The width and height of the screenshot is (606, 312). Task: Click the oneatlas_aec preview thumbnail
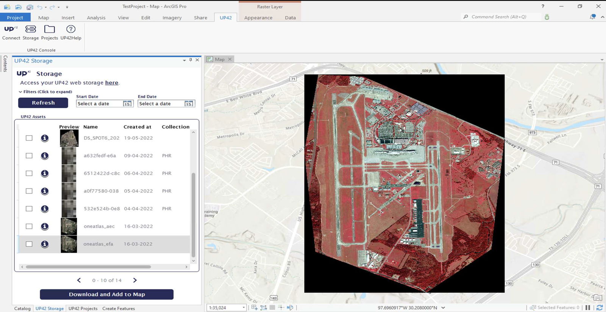(69, 226)
